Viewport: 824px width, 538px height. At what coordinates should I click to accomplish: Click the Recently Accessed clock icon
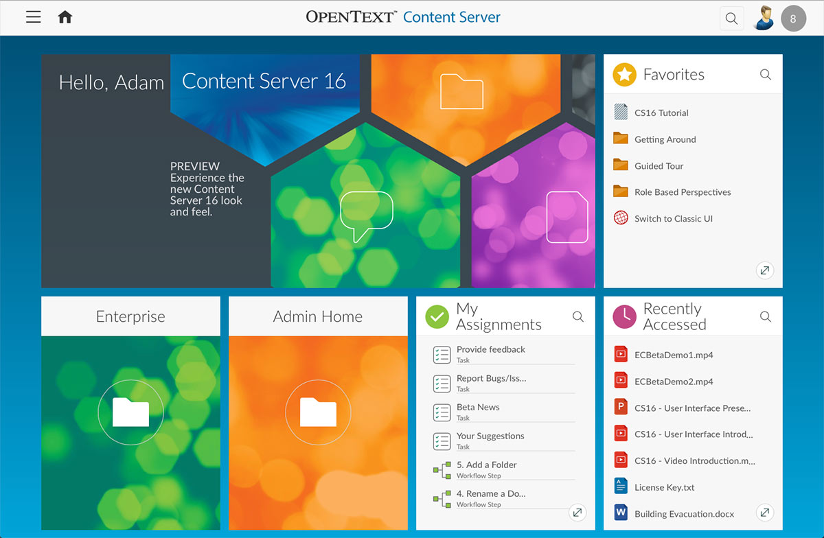tap(625, 316)
